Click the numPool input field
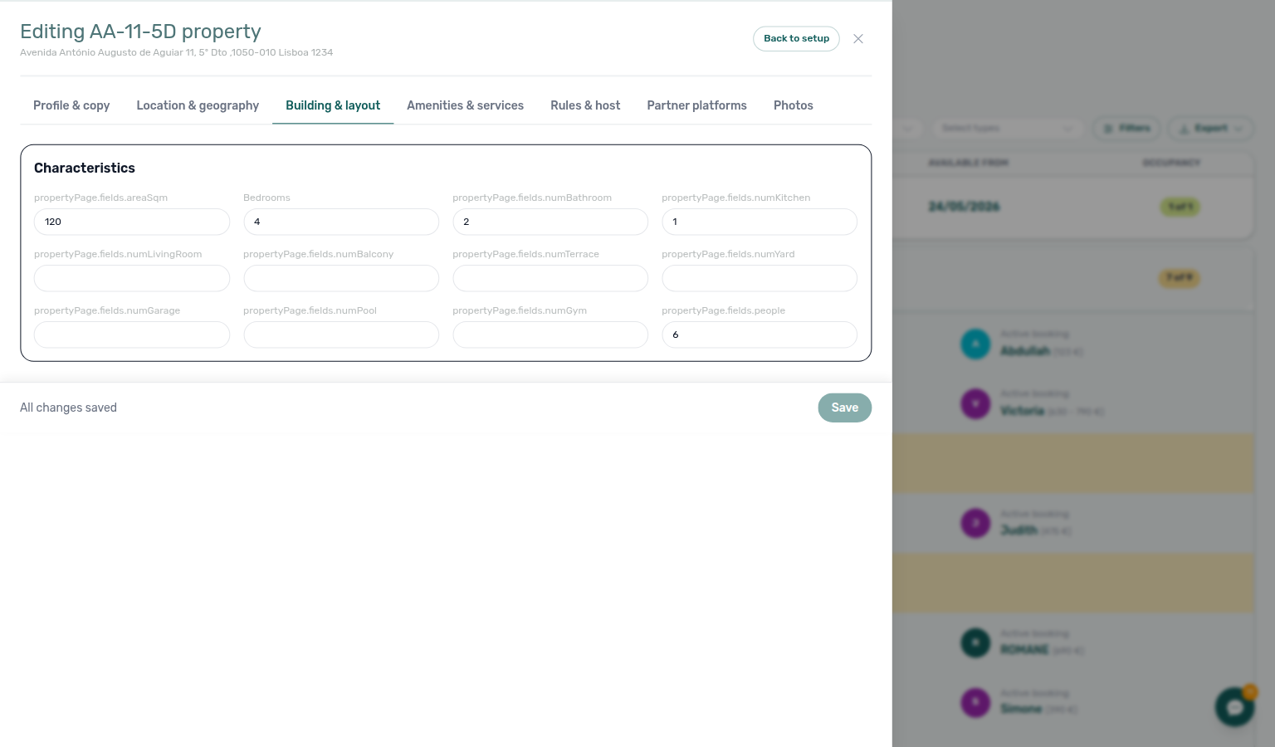 [341, 334]
